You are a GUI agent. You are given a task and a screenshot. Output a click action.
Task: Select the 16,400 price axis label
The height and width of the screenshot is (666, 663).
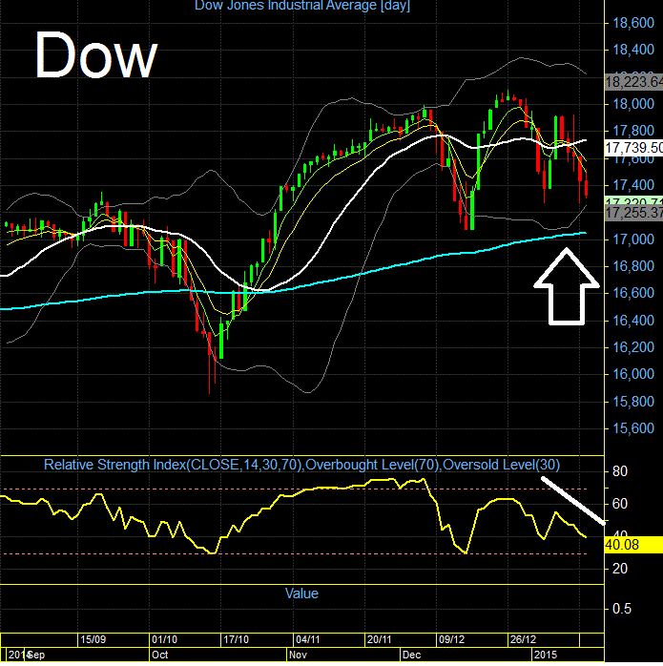pyautogui.click(x=632, y=321)
